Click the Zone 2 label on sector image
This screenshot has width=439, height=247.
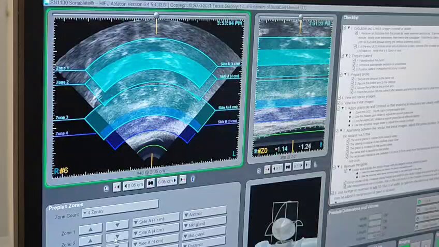click(x=62, y=82)
